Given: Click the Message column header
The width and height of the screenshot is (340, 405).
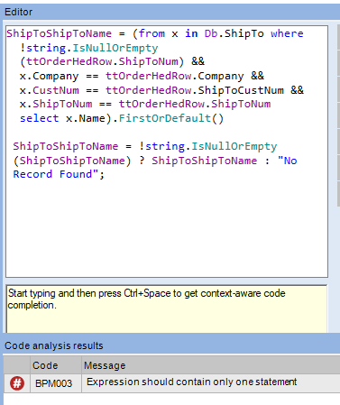Looking at the screenshot, I should [x=211, y=365].
